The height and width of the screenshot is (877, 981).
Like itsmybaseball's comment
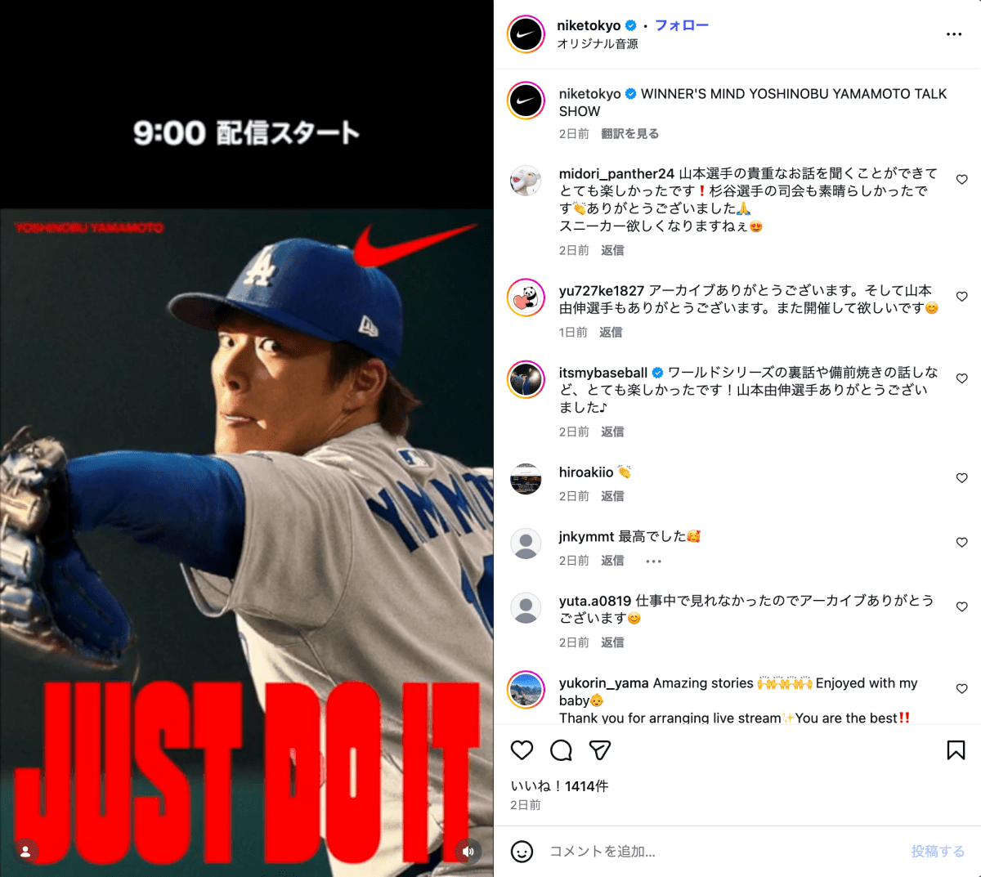pos(962,378)
